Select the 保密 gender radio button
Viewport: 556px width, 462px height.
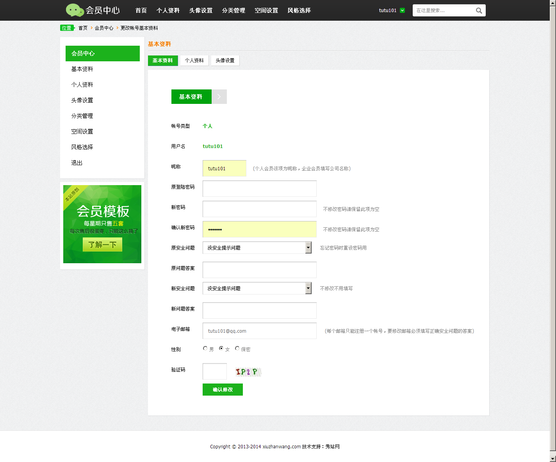coord(237,348)
